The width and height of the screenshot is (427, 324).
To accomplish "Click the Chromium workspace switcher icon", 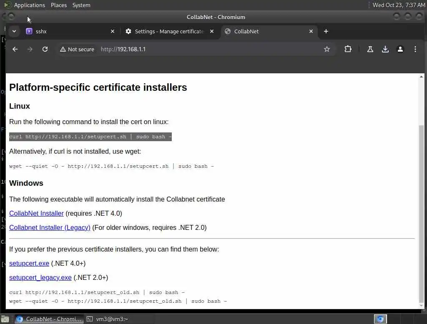I will click(x=380, y=319).
